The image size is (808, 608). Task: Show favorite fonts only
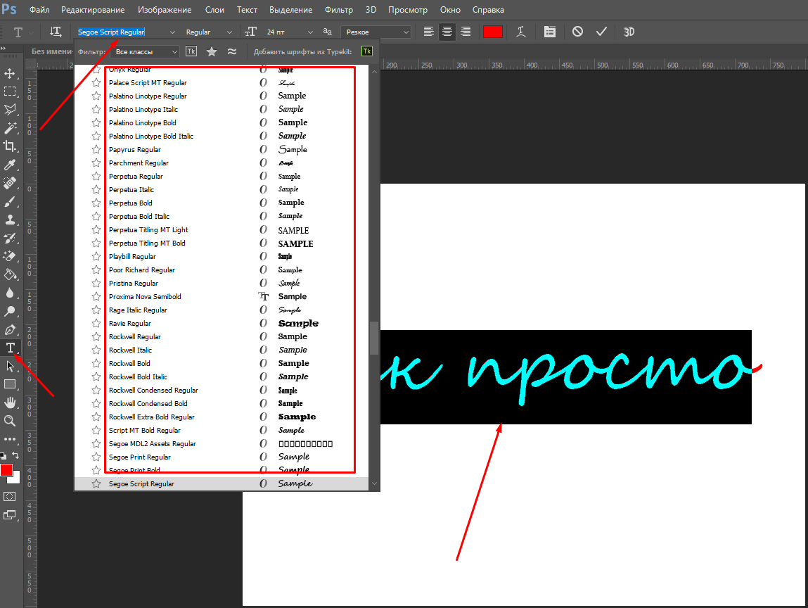[212, 51]
